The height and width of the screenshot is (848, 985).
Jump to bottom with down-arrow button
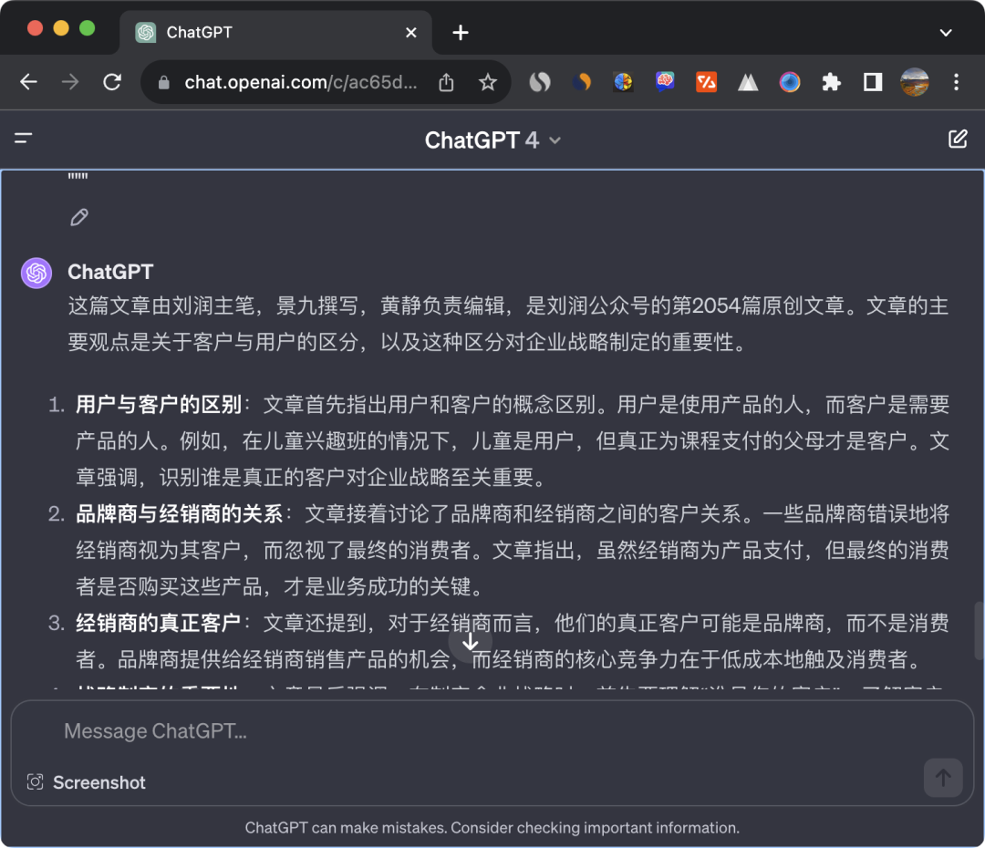[470, 642]
